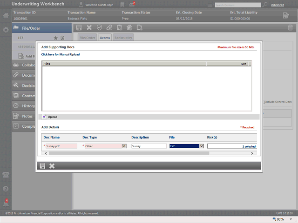298x223 pixels.
Task: Open the Contacts sidebar section
Action: tap(24, 96)
